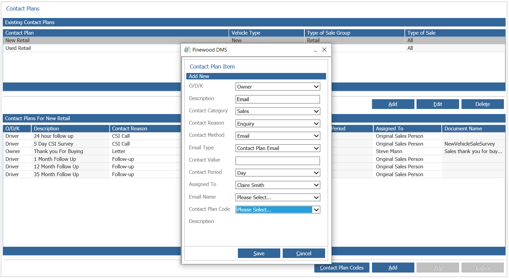Click Delete below Existing Contact Plans
The image size is (509, 279).
tap(483, 104)
